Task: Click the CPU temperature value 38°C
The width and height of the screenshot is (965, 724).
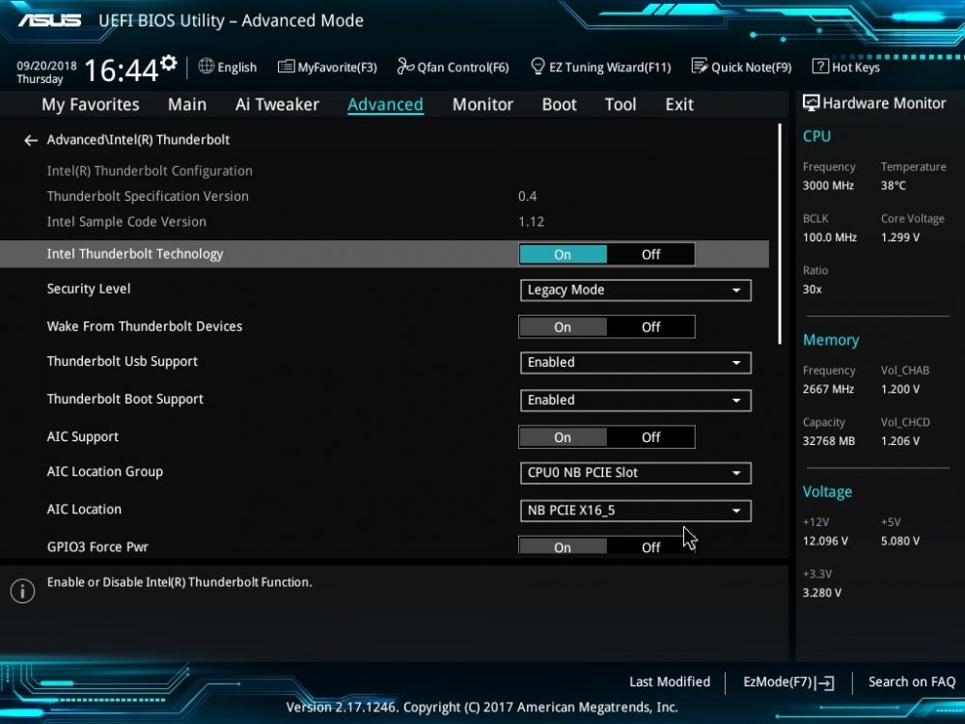Action: (x=893, y=185)
